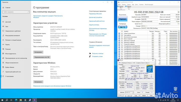This screenshot has width=181, height=102.
Task: Open Язык(Language) menu in CrystalDiskInfo
Action: [149, 5]
